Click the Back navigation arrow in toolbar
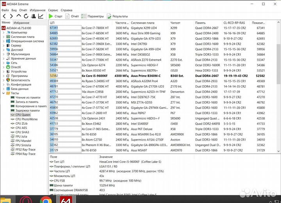Image resolution: width=281 pixels, height=203 pixels. point(4,16)
